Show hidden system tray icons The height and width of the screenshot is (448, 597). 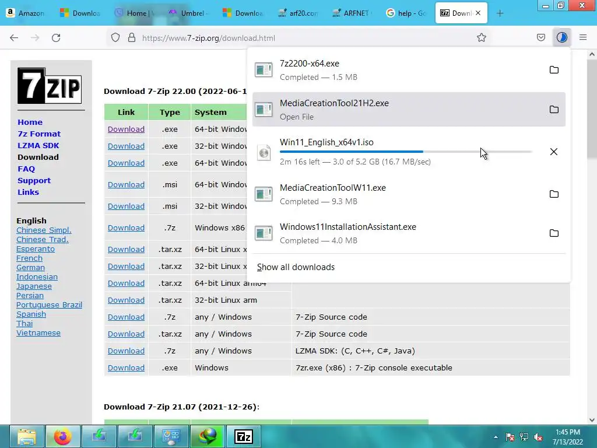click(496, 437)
